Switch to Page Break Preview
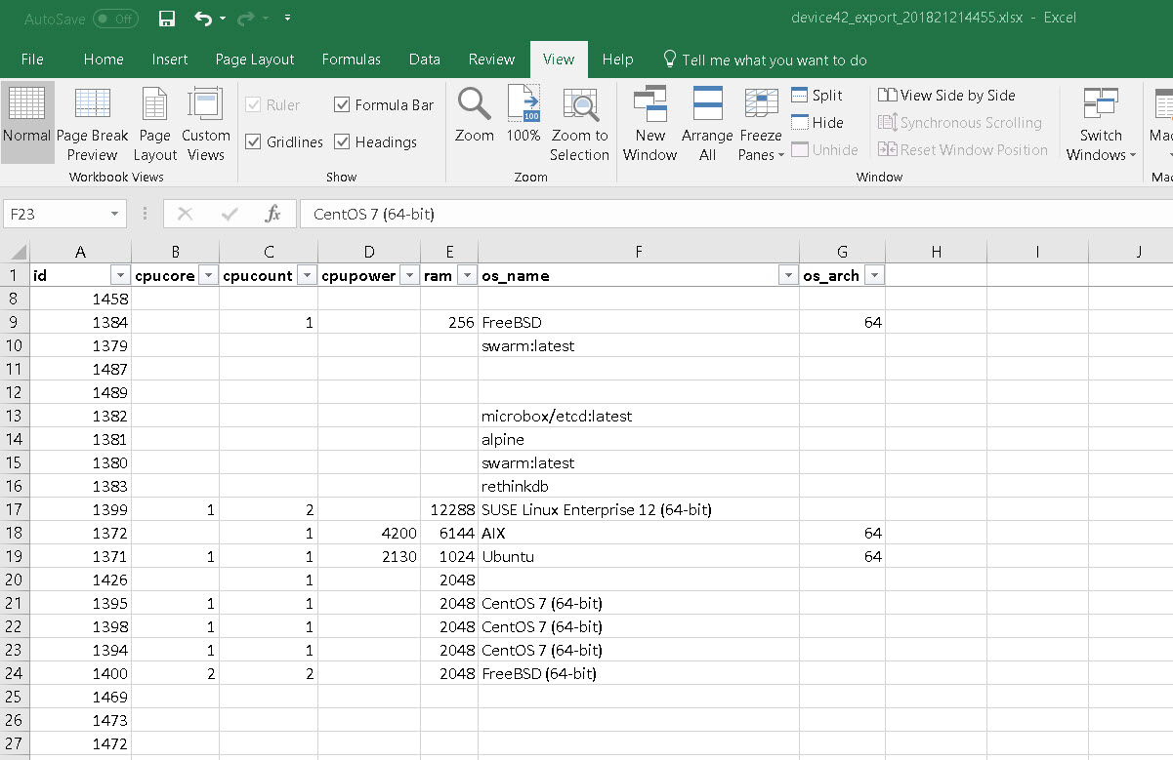Screen dimensions: 1173x760 pos(93,124)
